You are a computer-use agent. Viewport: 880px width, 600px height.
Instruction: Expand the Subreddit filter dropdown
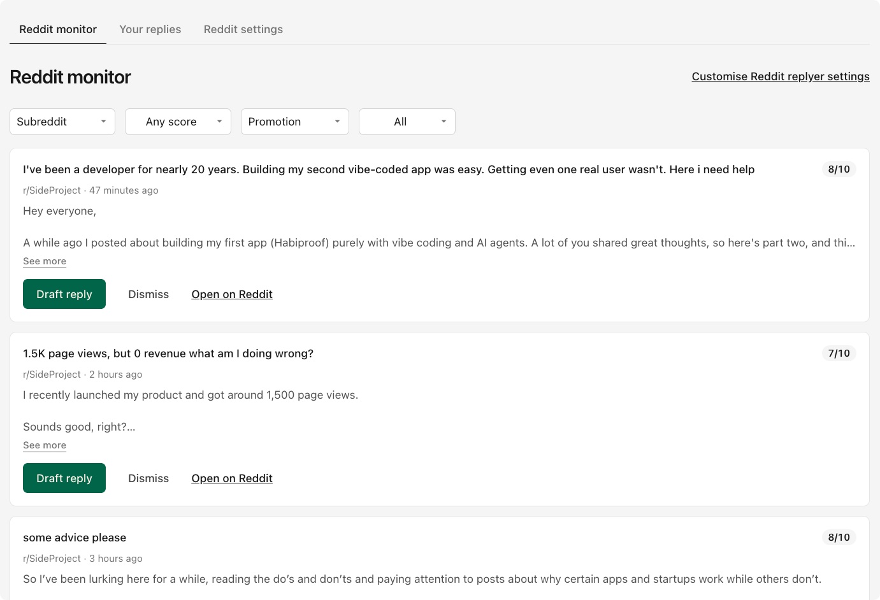[x=62, y=122]
